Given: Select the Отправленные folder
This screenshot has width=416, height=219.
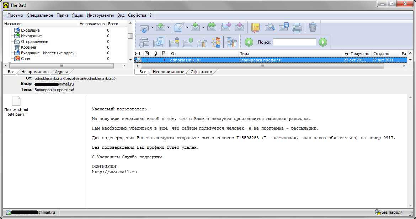Looking at the screenshot, I should point(34,42).
